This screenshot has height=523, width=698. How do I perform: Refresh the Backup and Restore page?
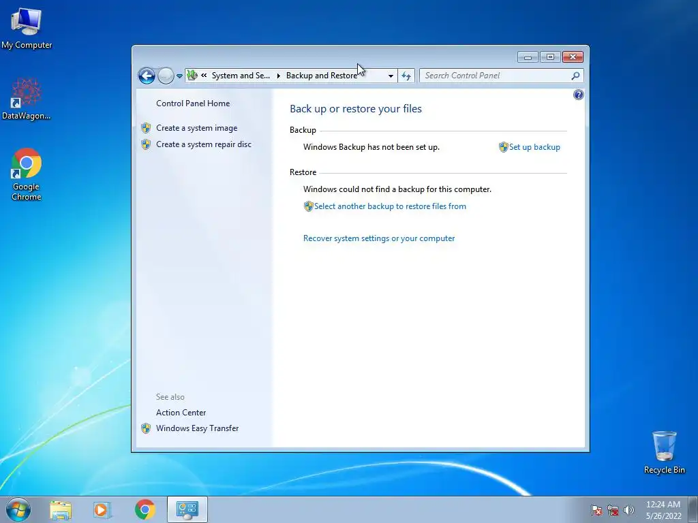[406, 76]
